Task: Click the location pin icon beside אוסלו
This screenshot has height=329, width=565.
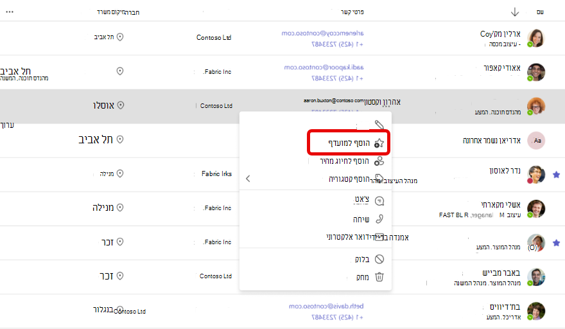Action: click(x=121, y=105)
